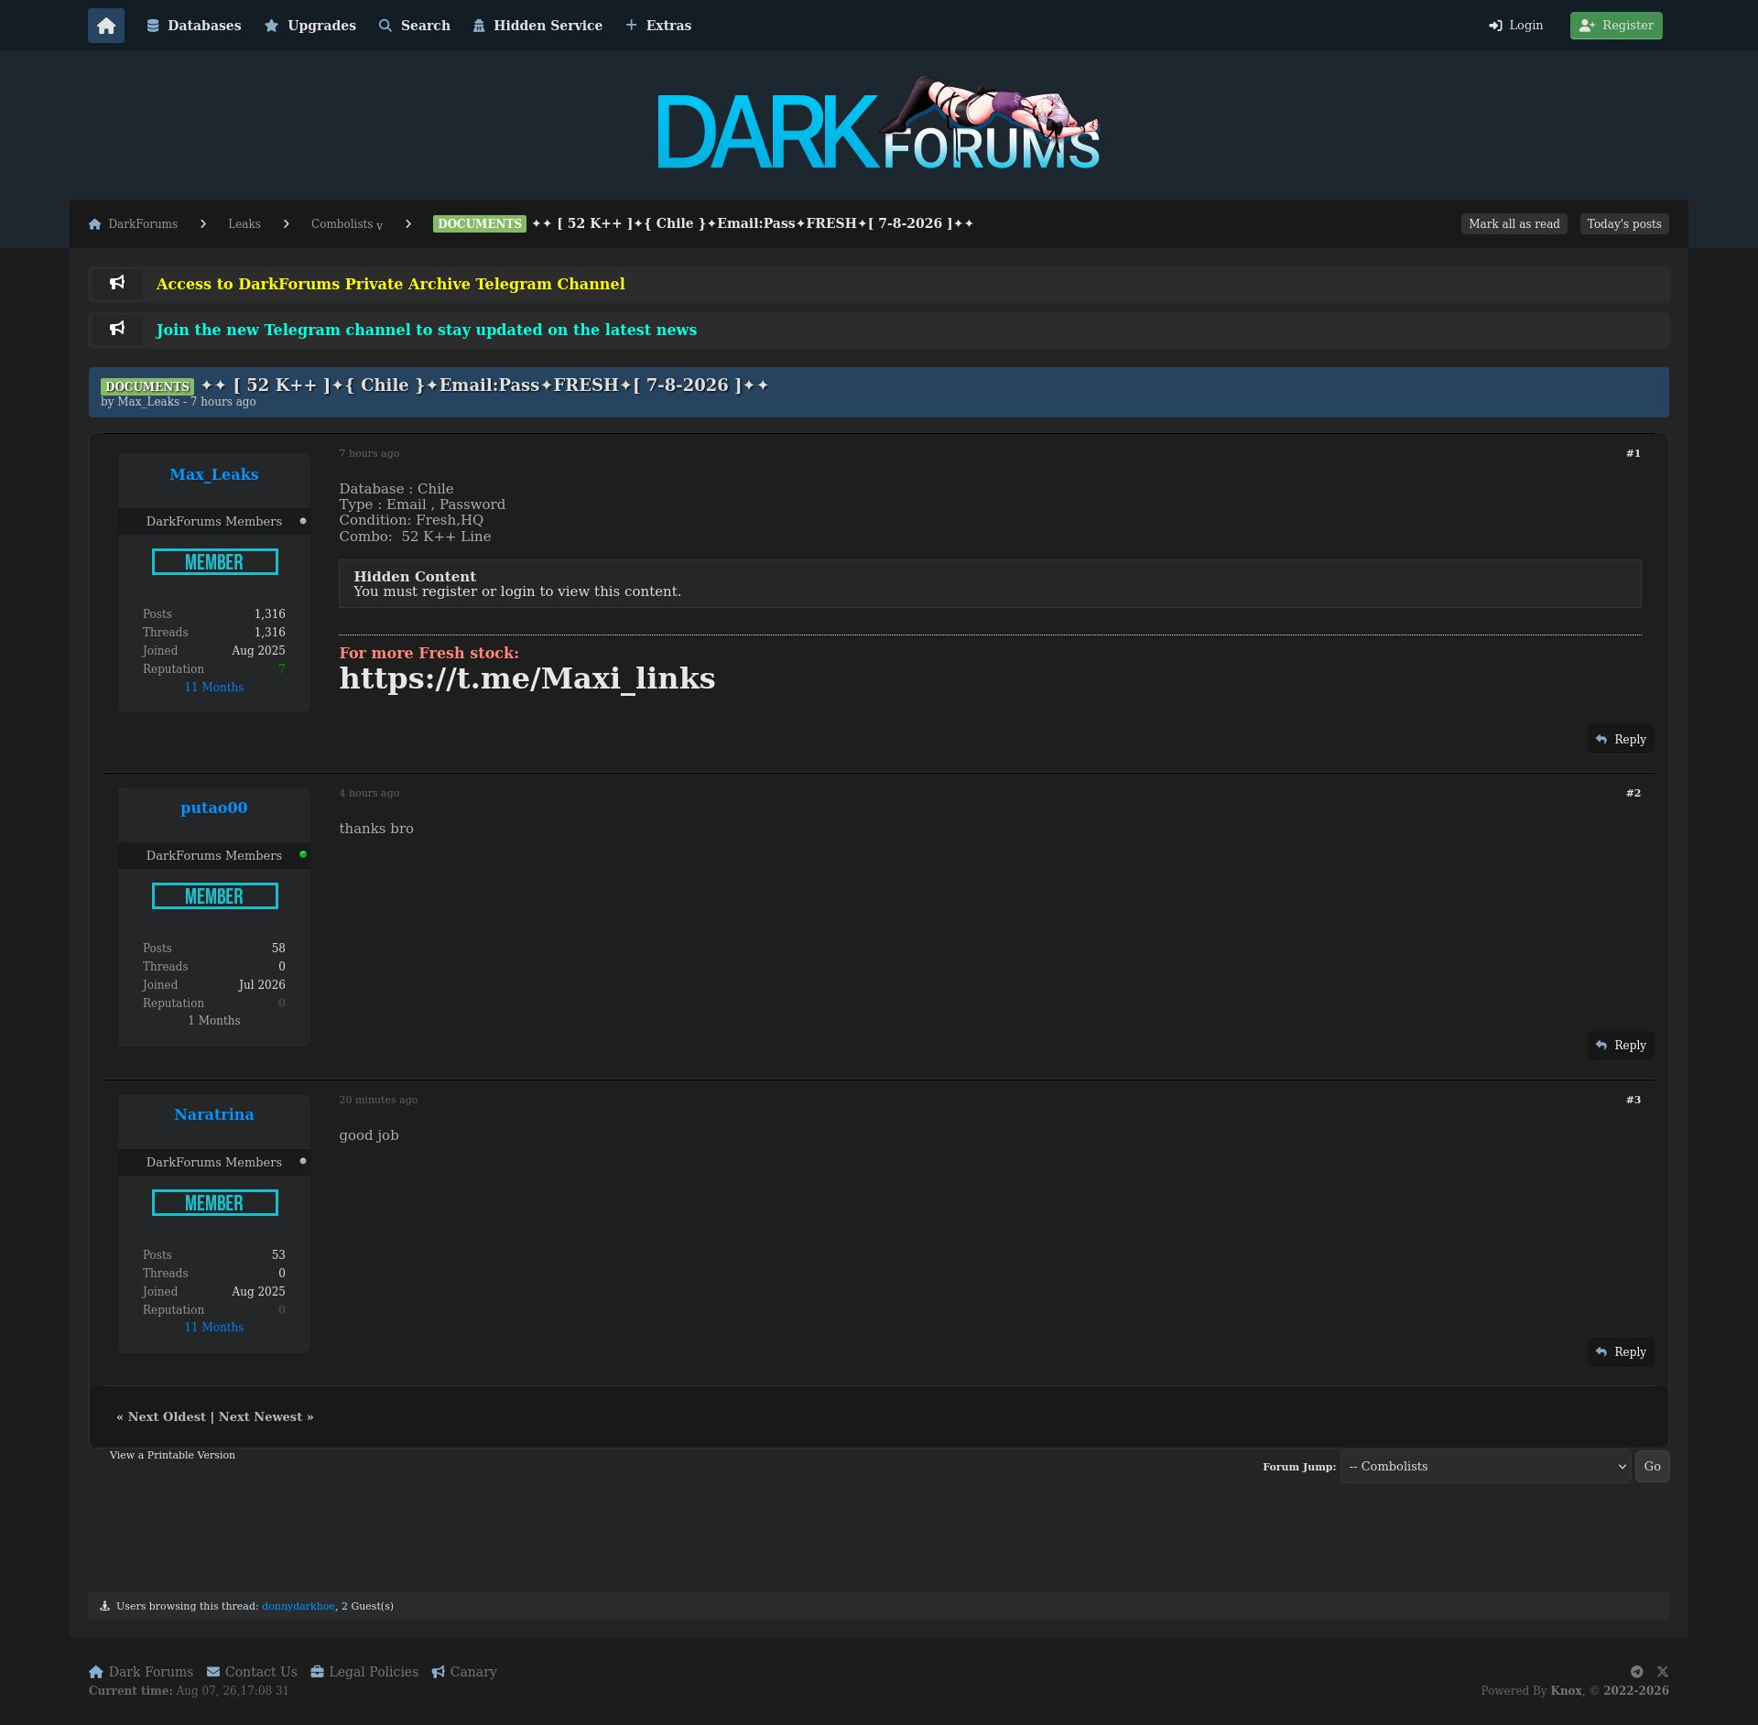The image size is (1758, 1725).
Task: Click the DOCUMENTS tag in the breadcrumb
Action: coord(480,224)
